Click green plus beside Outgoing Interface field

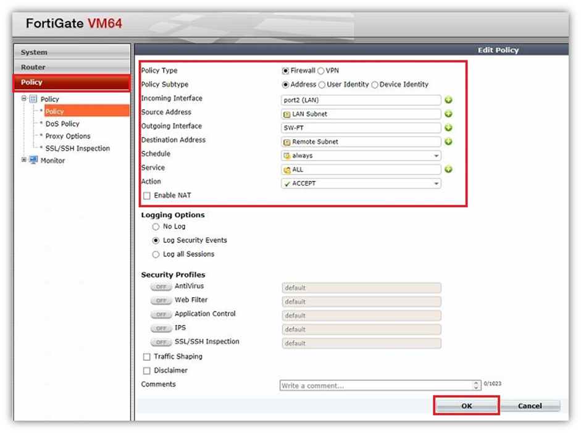(x=448, y=127)
